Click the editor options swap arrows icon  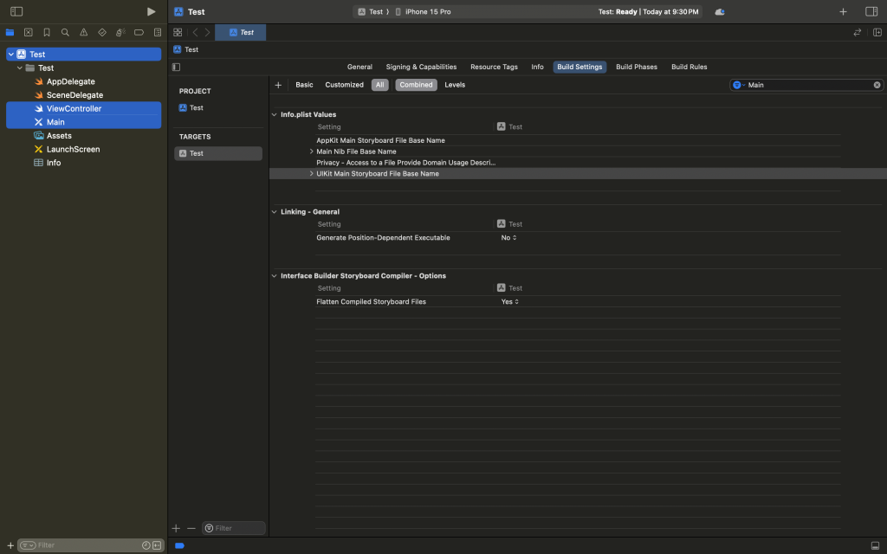[857, 32]
